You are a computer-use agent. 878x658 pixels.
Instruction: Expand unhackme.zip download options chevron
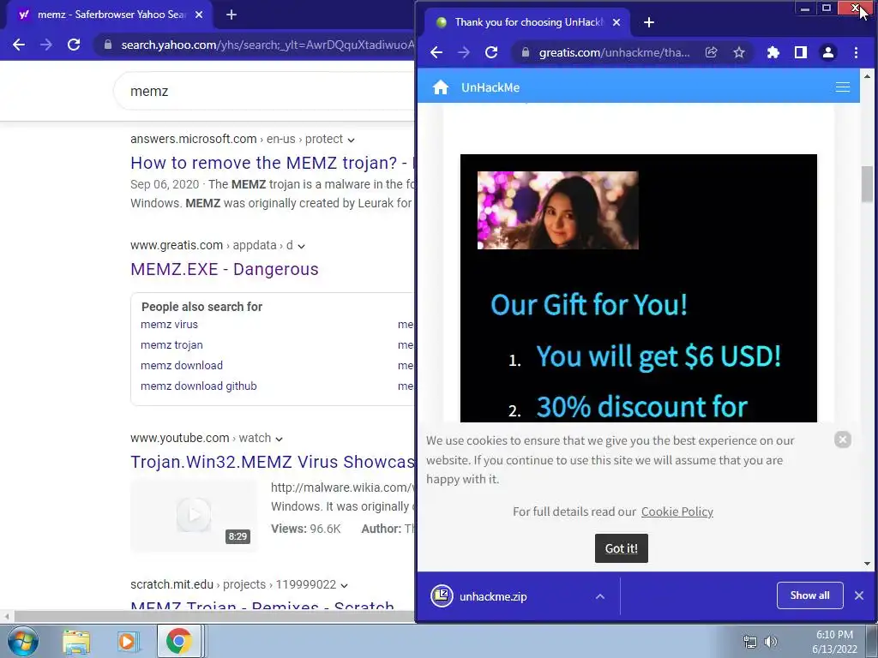(599, 596)
